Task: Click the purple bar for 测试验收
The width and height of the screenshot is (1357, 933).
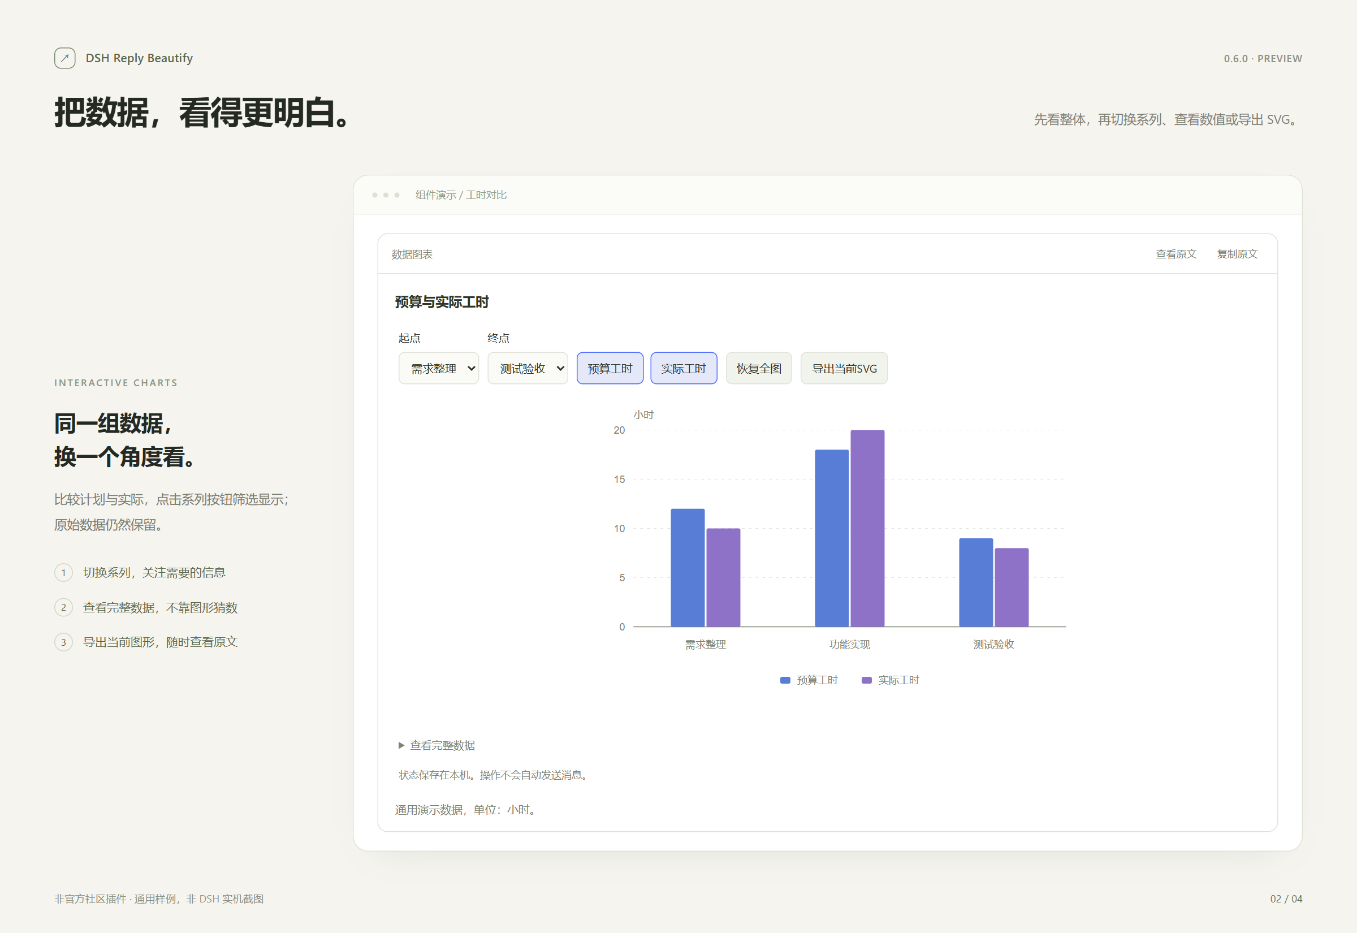Action: 1012,588
